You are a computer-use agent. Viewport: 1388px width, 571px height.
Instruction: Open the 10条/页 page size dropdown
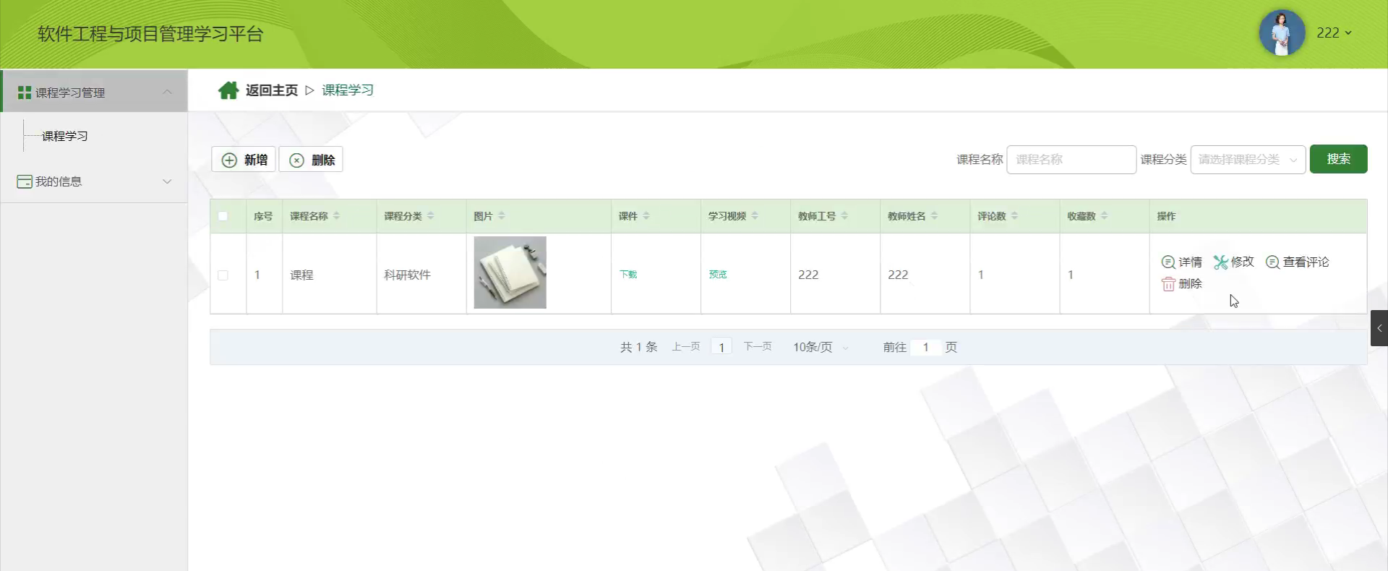coord(820,347)
